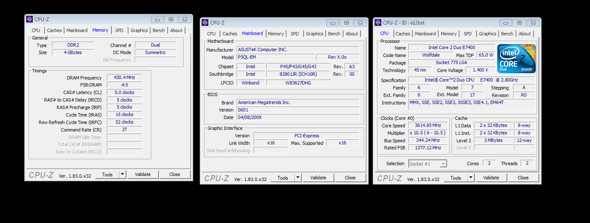Open About tab in Memory window
590x223 pixels.
[176, 30]
